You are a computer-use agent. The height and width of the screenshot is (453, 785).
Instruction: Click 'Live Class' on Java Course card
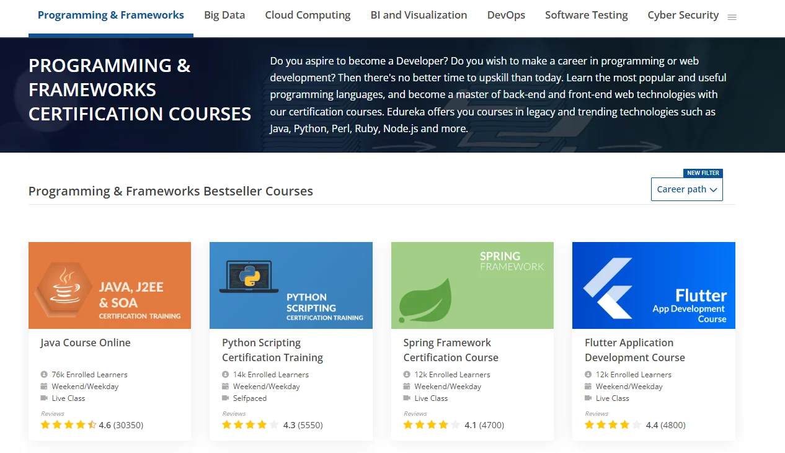(x=68, y=398)
